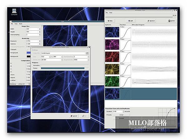Viewport: 187px width, 140px height.
Task: Open Tools menu in Fyre main window
Action: coord(21,24)
